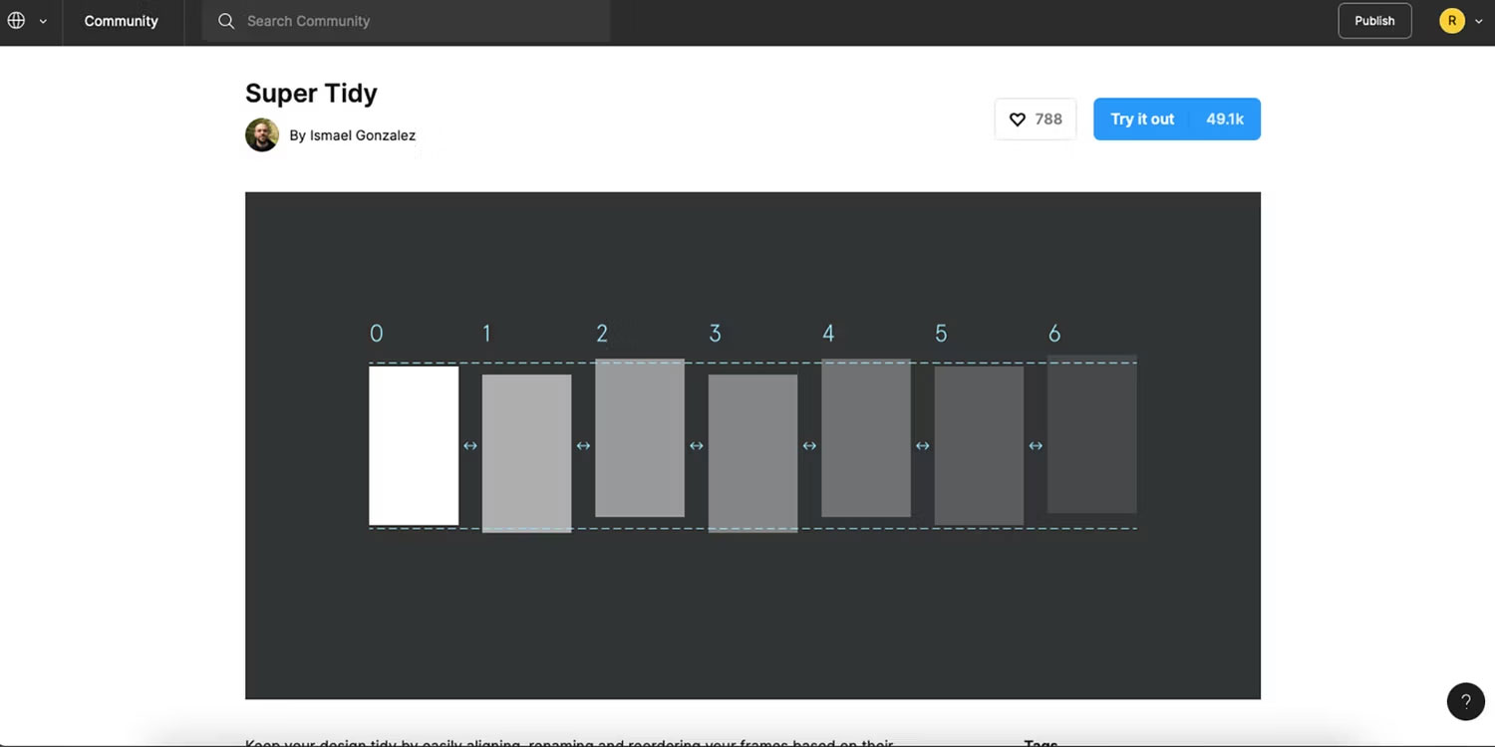Click the Super Tidy title

(311, 94)
